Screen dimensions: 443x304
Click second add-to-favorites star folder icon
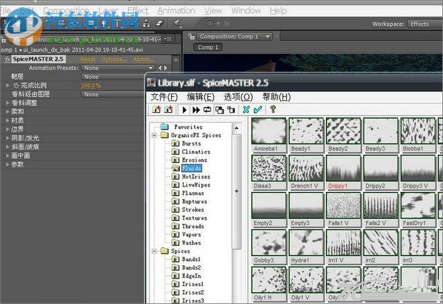[168, 109]
